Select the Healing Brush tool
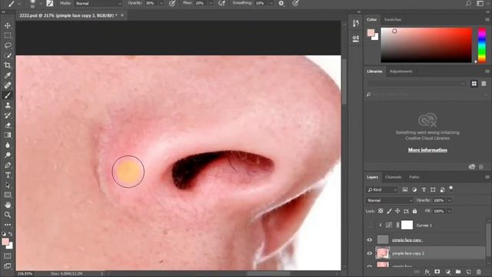Image resolution: width=492 pixels, height=277 pixels. point(8,85)
